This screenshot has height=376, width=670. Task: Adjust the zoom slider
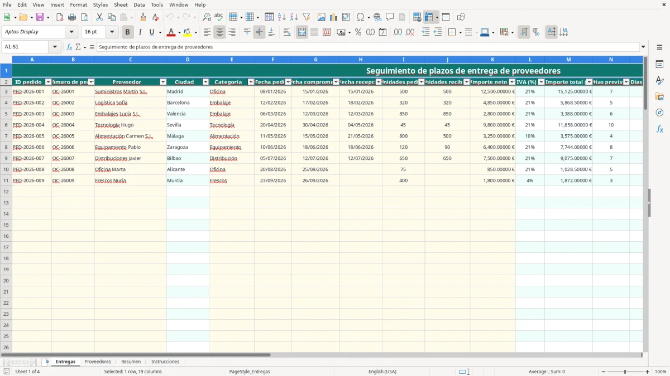point(625,372)
